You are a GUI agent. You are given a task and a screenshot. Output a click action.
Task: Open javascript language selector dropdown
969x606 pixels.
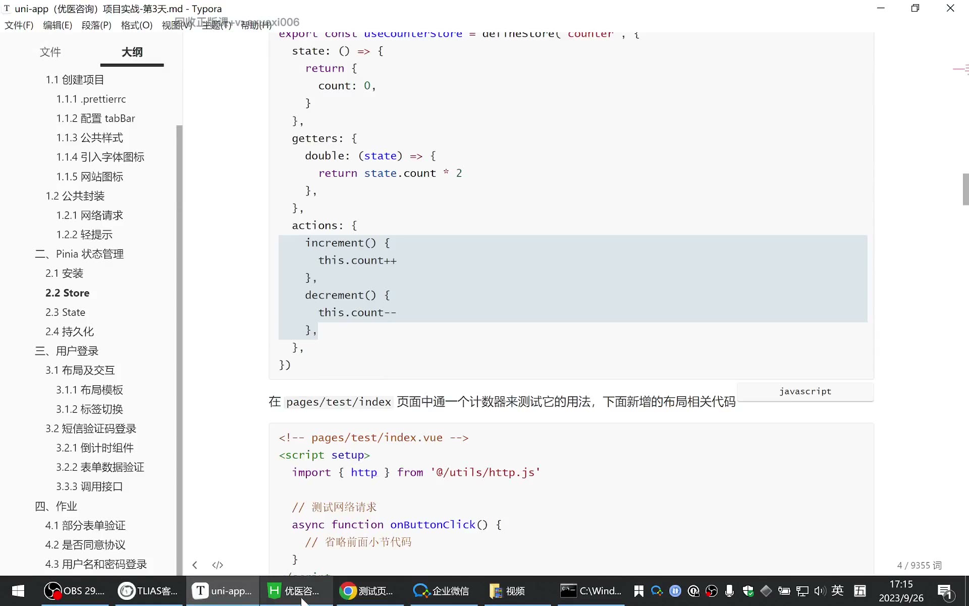point(805,391)
